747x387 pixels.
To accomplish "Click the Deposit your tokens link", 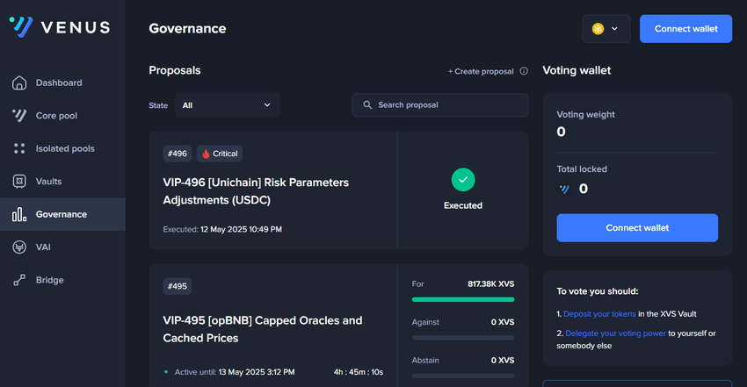I will [599, 314].
